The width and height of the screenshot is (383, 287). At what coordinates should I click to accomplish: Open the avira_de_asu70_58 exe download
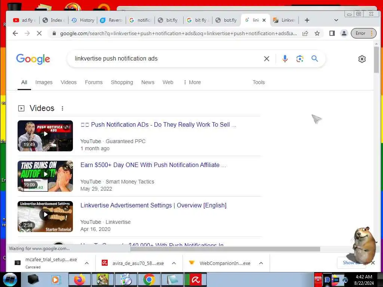133,263
